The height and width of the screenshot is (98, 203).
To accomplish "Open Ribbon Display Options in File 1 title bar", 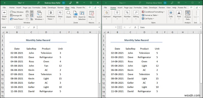I will click(77, 3).
